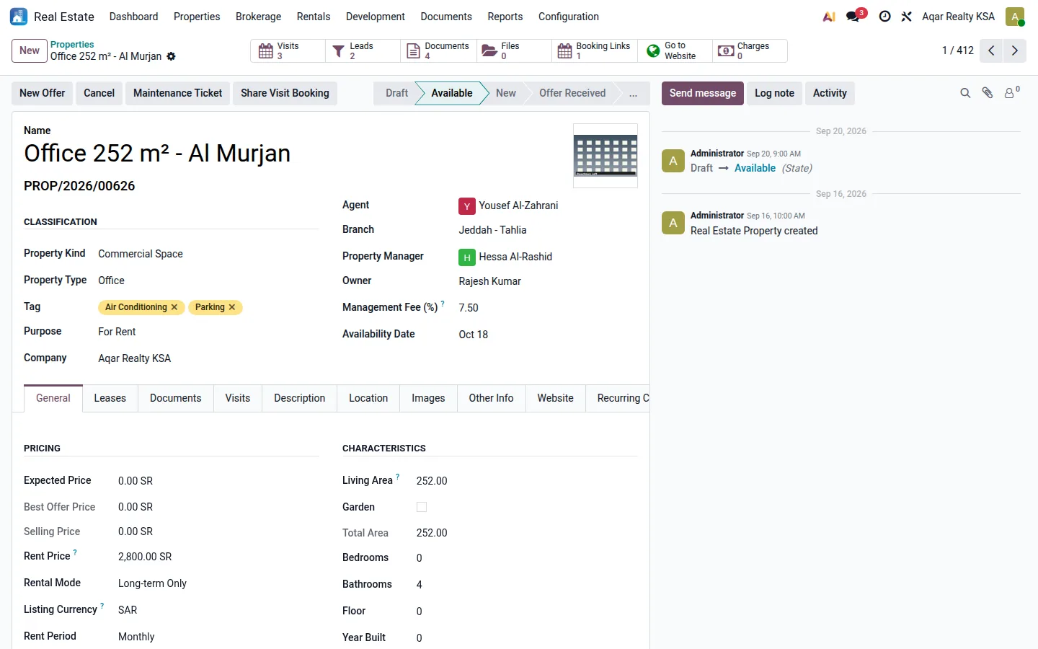Open the Booking Links smart button
The height and width of the screenshot is (649, 1038).
pos(595,50)
